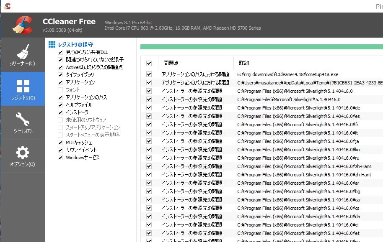
Task: Select the Silverlight\5.1.40416.0\zh-Hant detail entry
Action: (x=304, y=175)
